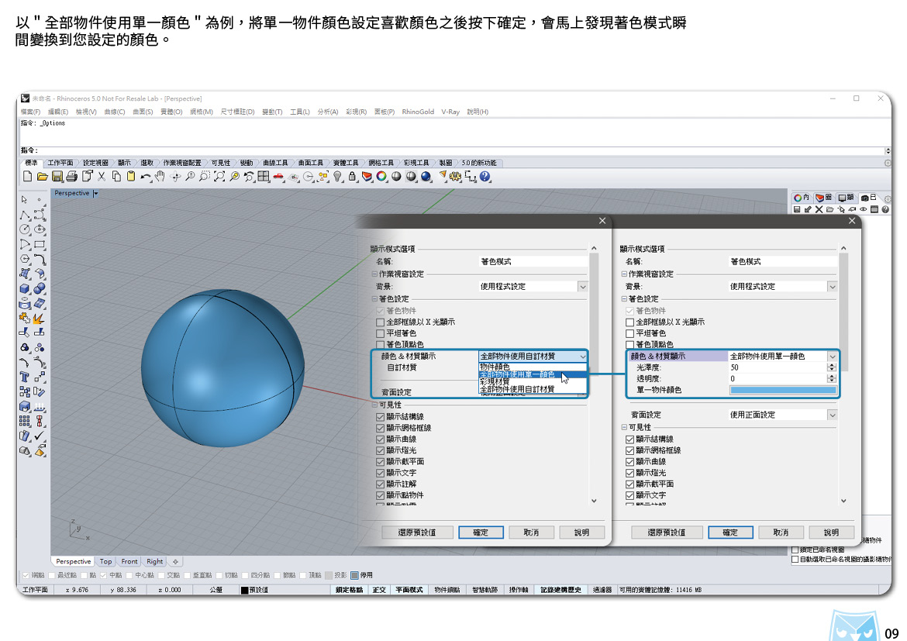Image resolution: width=907 pixels, height=641 pixels.
Task: Select the solid Box tool in sidebar
Action: (24, 288)
